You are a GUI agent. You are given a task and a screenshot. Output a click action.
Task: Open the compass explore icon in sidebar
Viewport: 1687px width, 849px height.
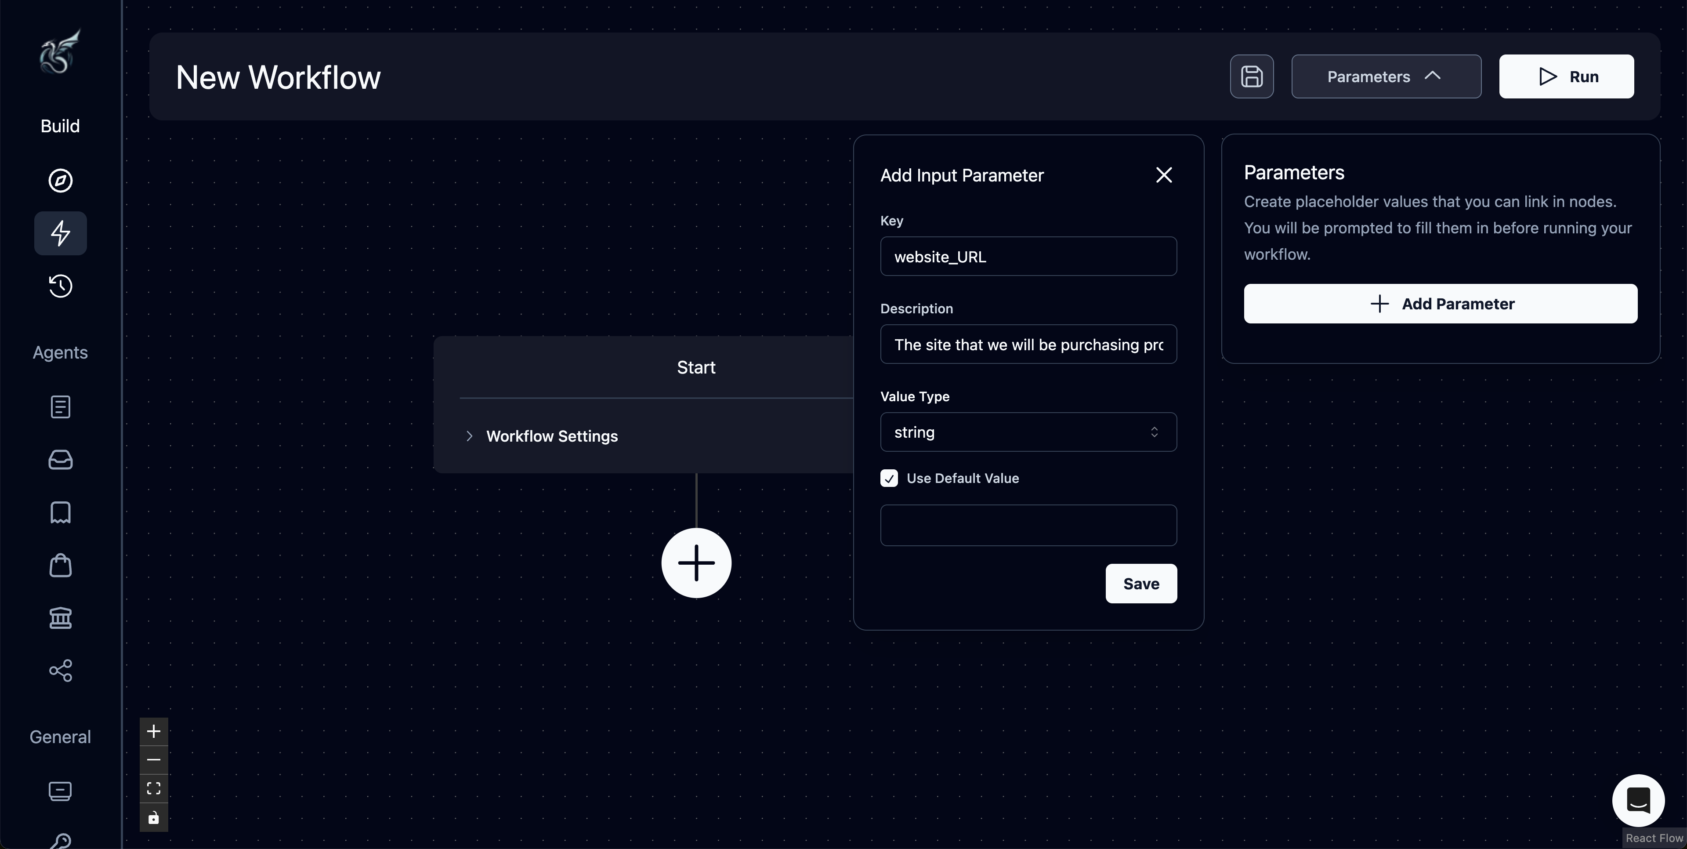[x=60, y=181]
